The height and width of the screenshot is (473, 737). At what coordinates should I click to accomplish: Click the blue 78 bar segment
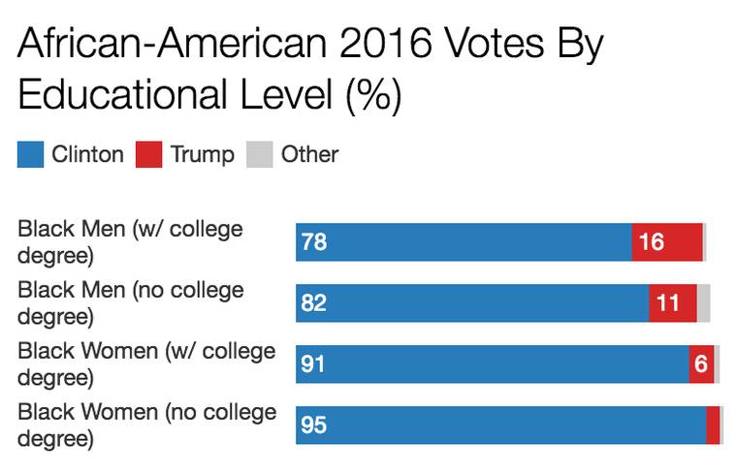point(464,242)
